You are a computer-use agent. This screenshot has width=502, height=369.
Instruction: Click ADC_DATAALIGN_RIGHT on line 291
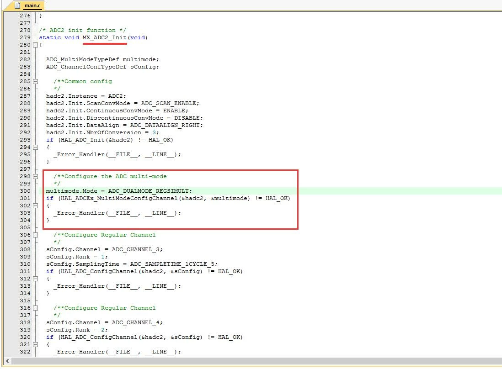pyautogui.click(x=165, y=125)
